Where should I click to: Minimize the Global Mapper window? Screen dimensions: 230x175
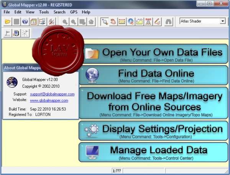pyautogui.click(x=201, y=3)
